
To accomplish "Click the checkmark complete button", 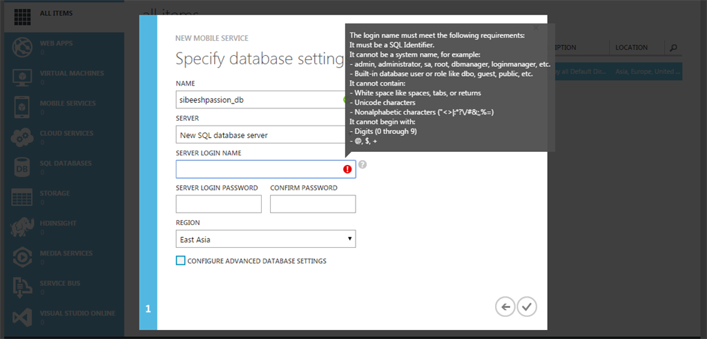I will (527, 307).
